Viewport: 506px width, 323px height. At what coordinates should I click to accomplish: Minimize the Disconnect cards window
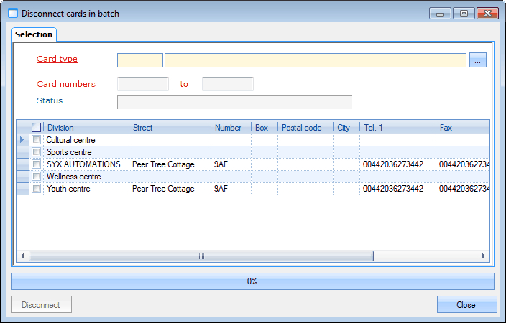click(440, 13)
